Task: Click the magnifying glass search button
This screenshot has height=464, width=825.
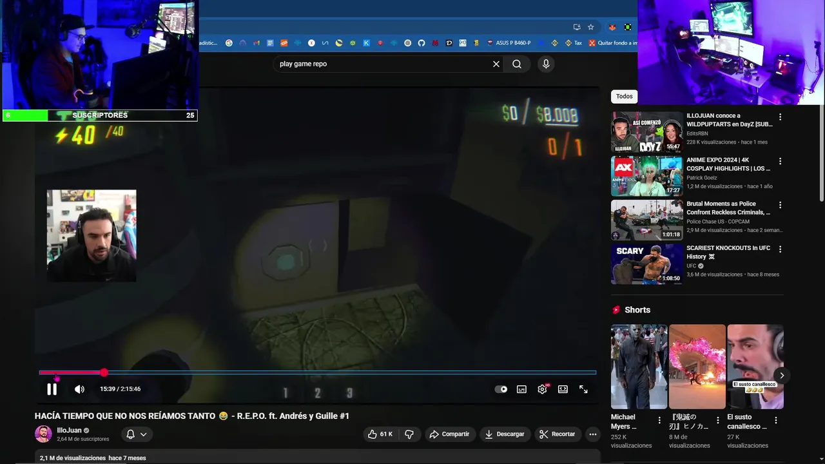Action: click(x=517, y=64)
